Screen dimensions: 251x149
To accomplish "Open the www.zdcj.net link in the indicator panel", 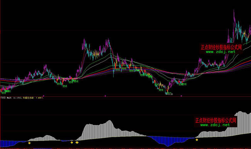I will point(215,125).
